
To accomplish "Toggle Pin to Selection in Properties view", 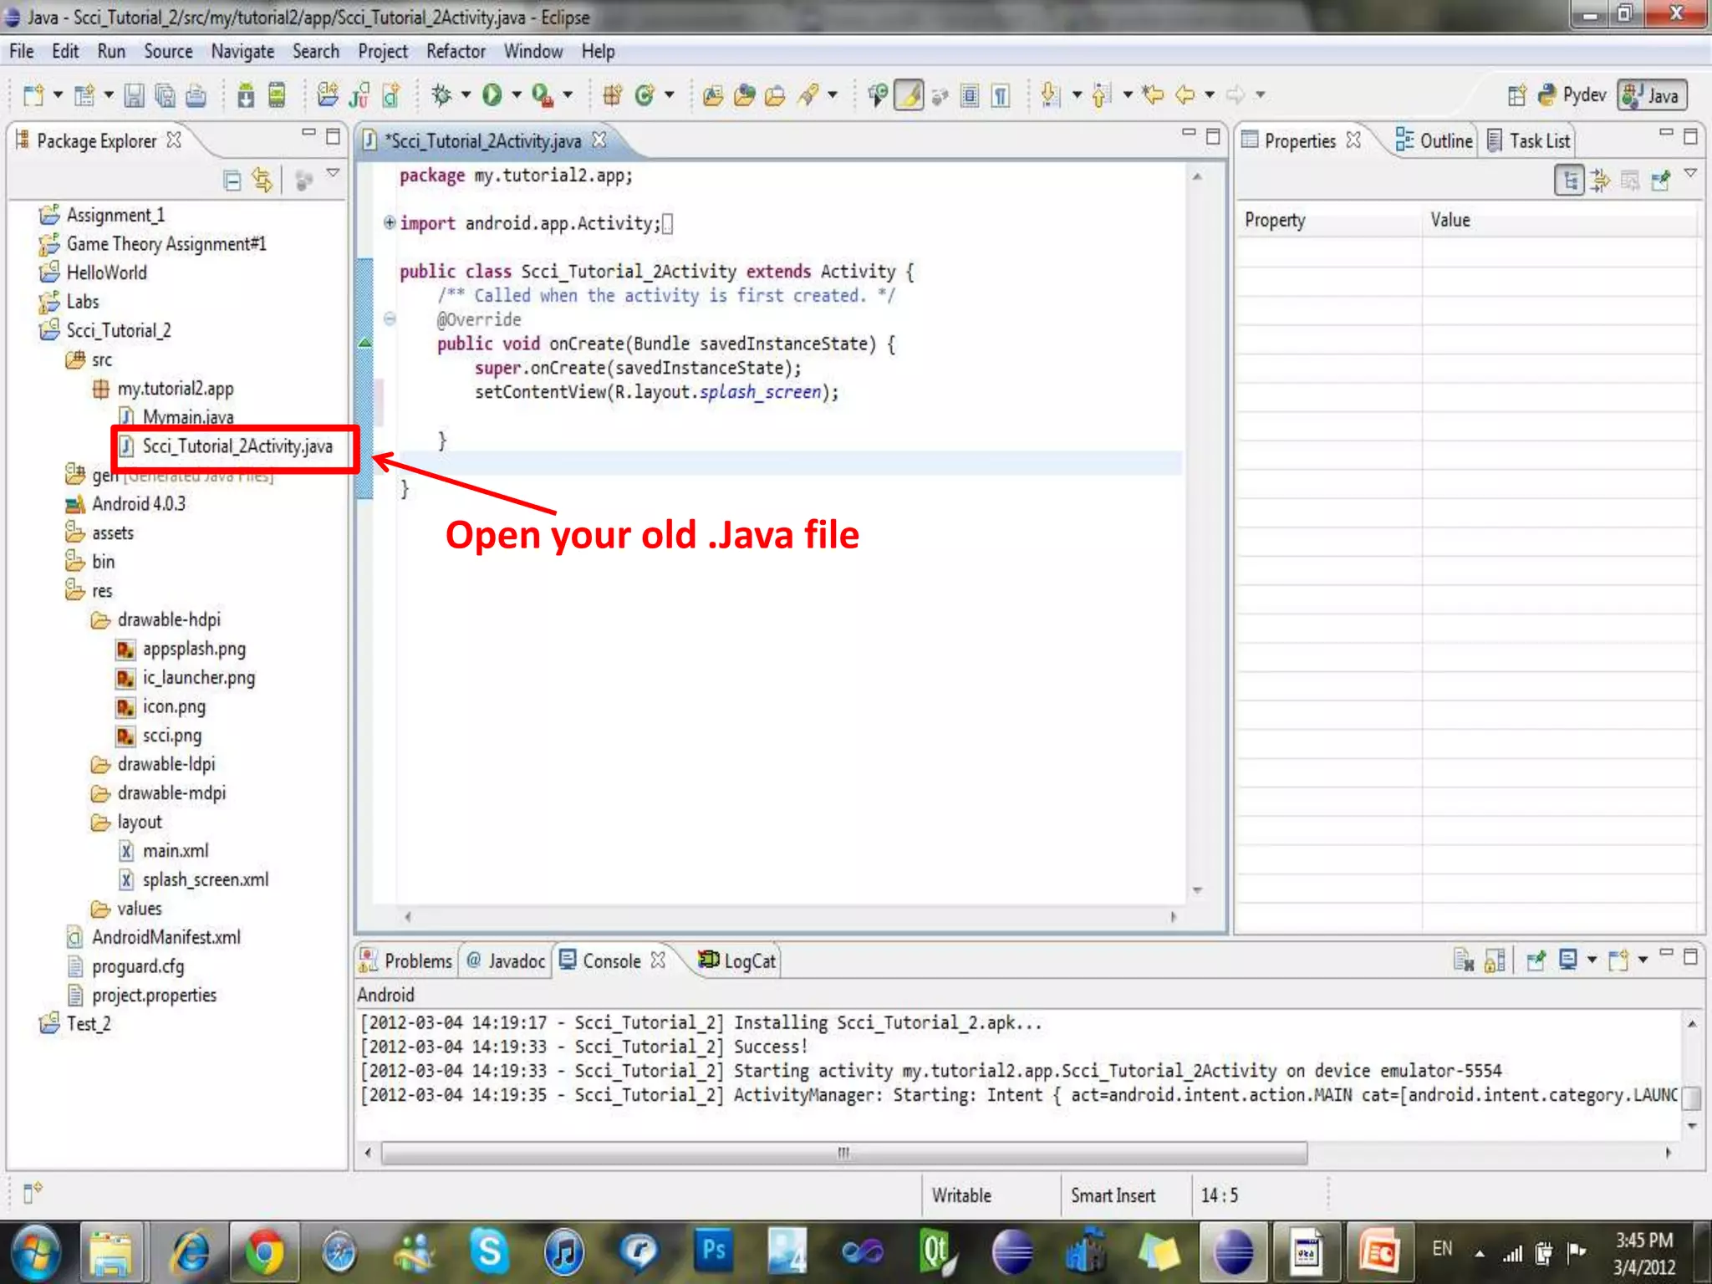I will 1661,181.
